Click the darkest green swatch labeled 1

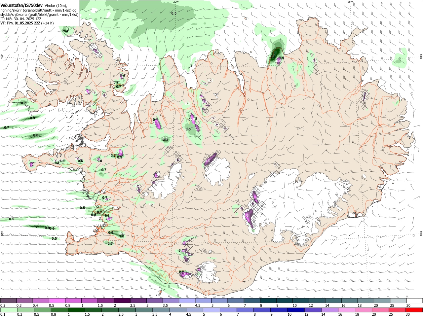(x=76, y=310)
